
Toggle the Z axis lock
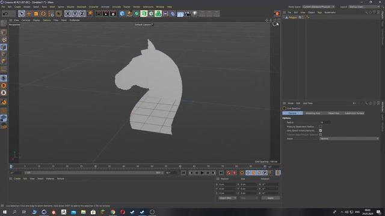click(x=82, y=14)
